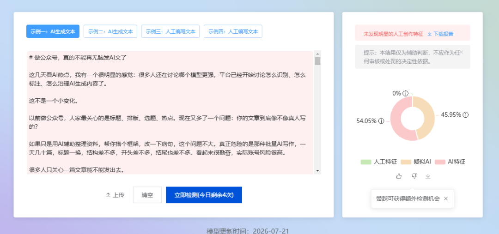Open tab 示例三：人工编写文本
Viewport: 499px width, 234px height.
tap(170, 31)
